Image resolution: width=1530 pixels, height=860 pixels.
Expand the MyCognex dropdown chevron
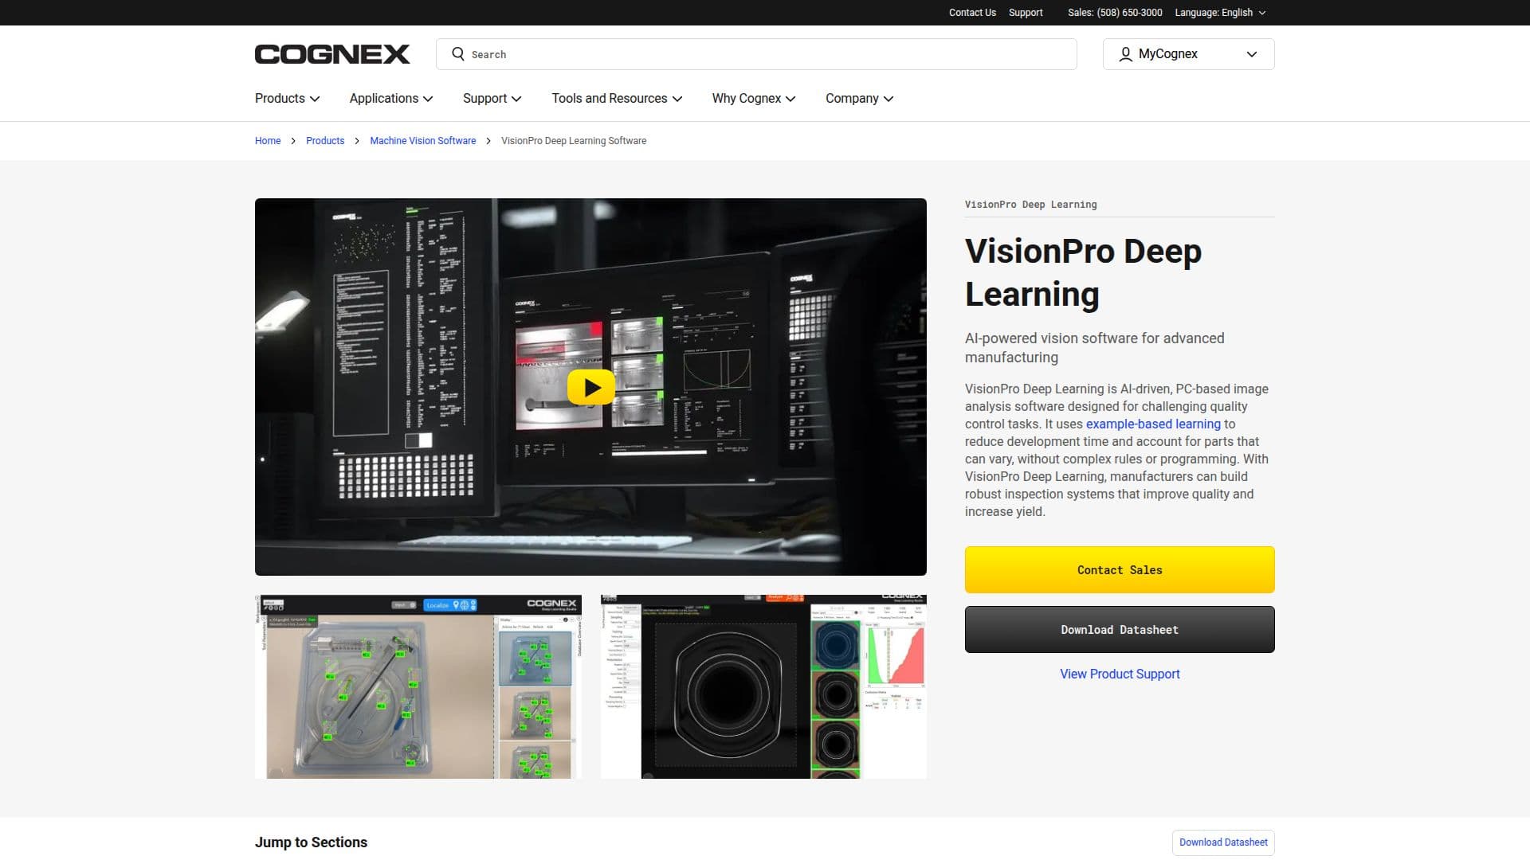pyautogui.click(x=1252, y=54)
